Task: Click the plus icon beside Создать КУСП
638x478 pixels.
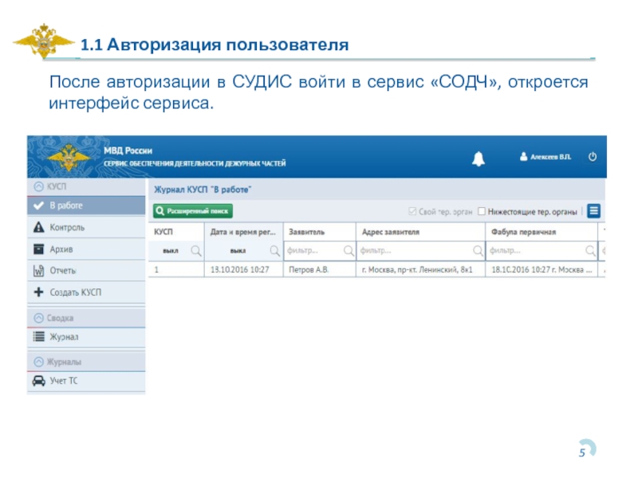Action: pos(38,292)
